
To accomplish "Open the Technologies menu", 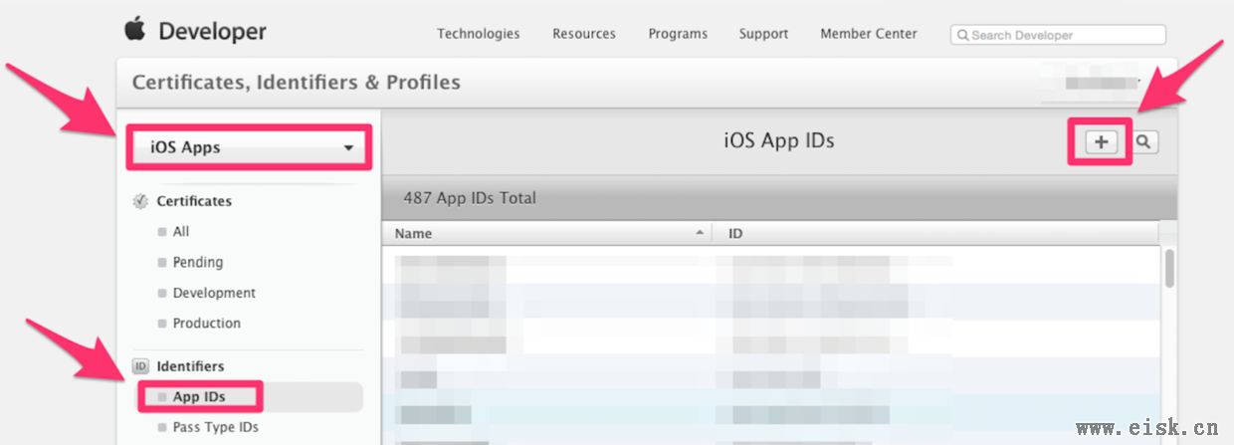I will [x=478, y=34].
